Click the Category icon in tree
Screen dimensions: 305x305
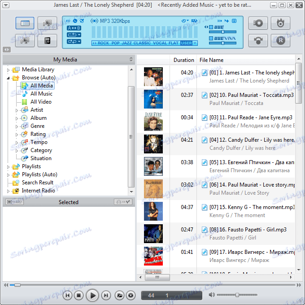click(x=25, y=150)
